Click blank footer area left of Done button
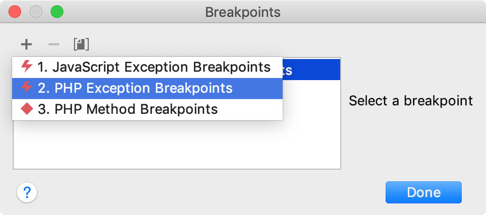486x215 pixels. click(x=211, y=193)
